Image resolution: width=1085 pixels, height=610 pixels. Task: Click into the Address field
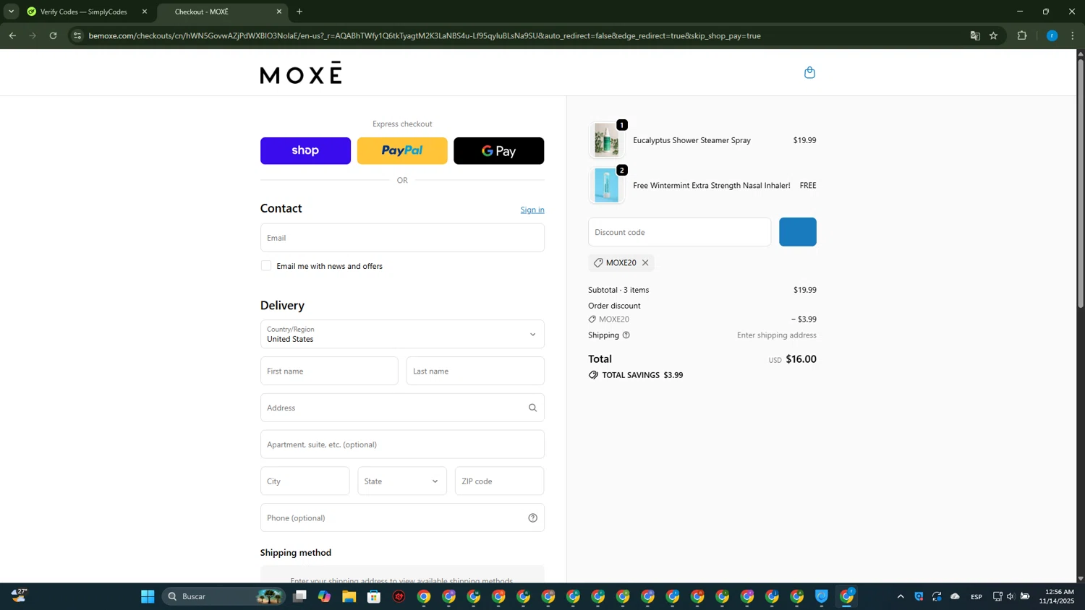[402, 408]
